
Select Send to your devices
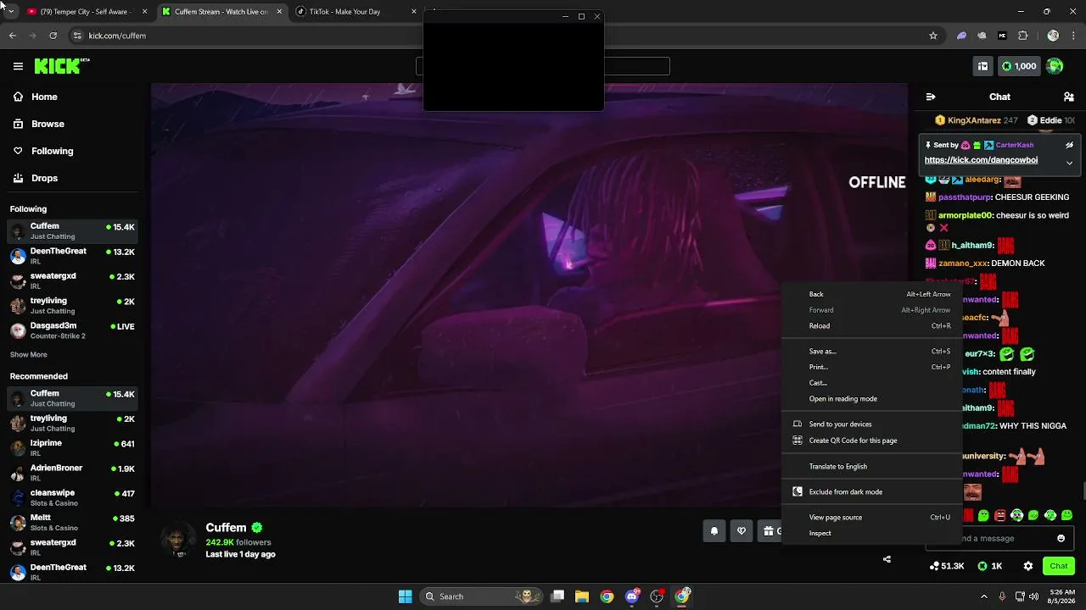872,424
